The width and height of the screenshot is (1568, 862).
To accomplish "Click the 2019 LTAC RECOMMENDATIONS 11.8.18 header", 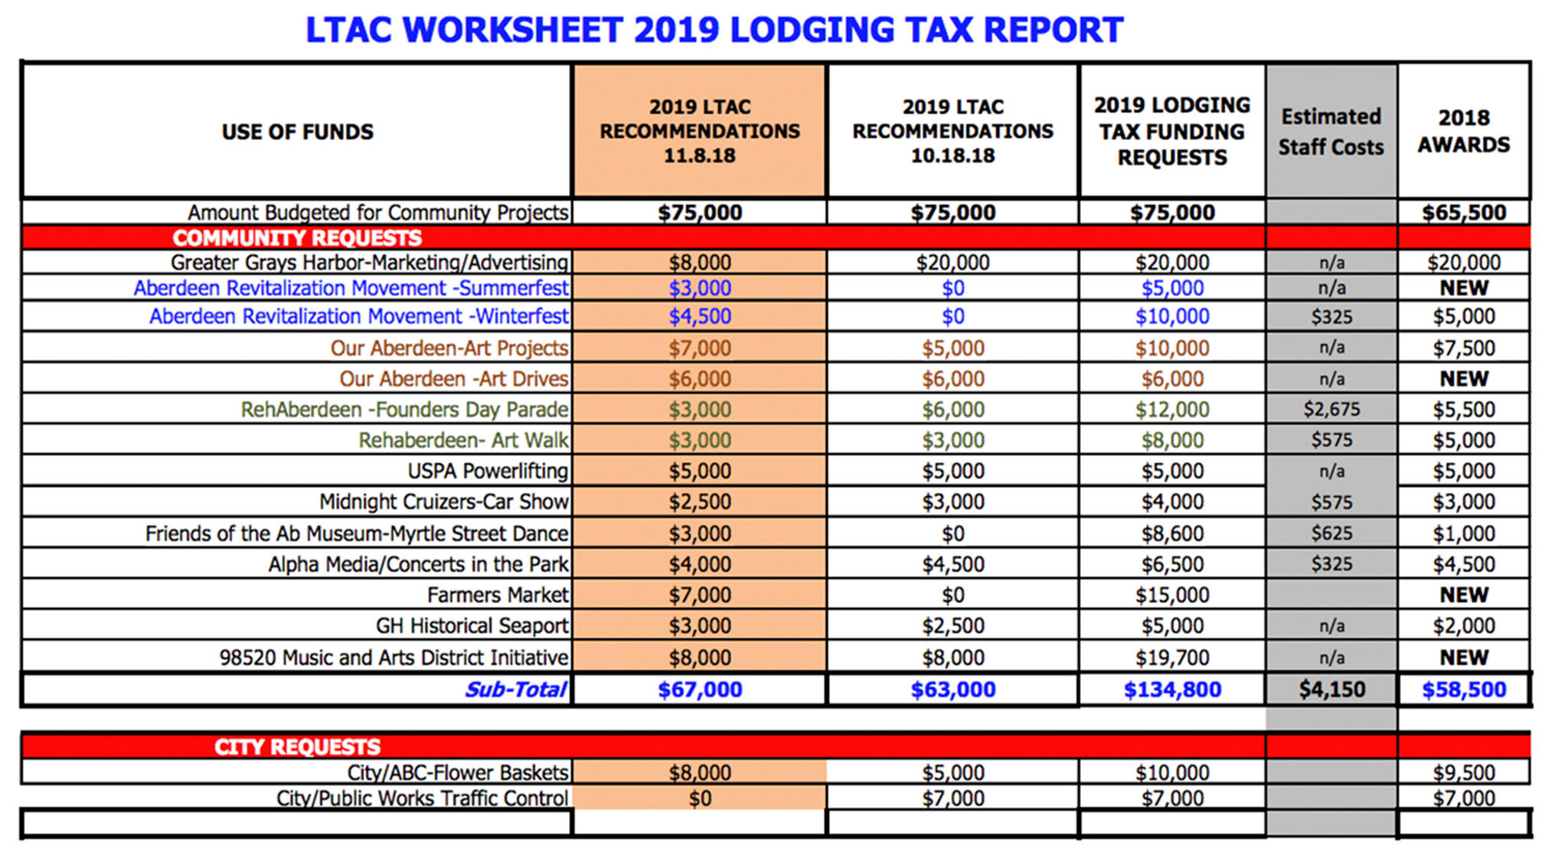I will [x=699, y=131].
